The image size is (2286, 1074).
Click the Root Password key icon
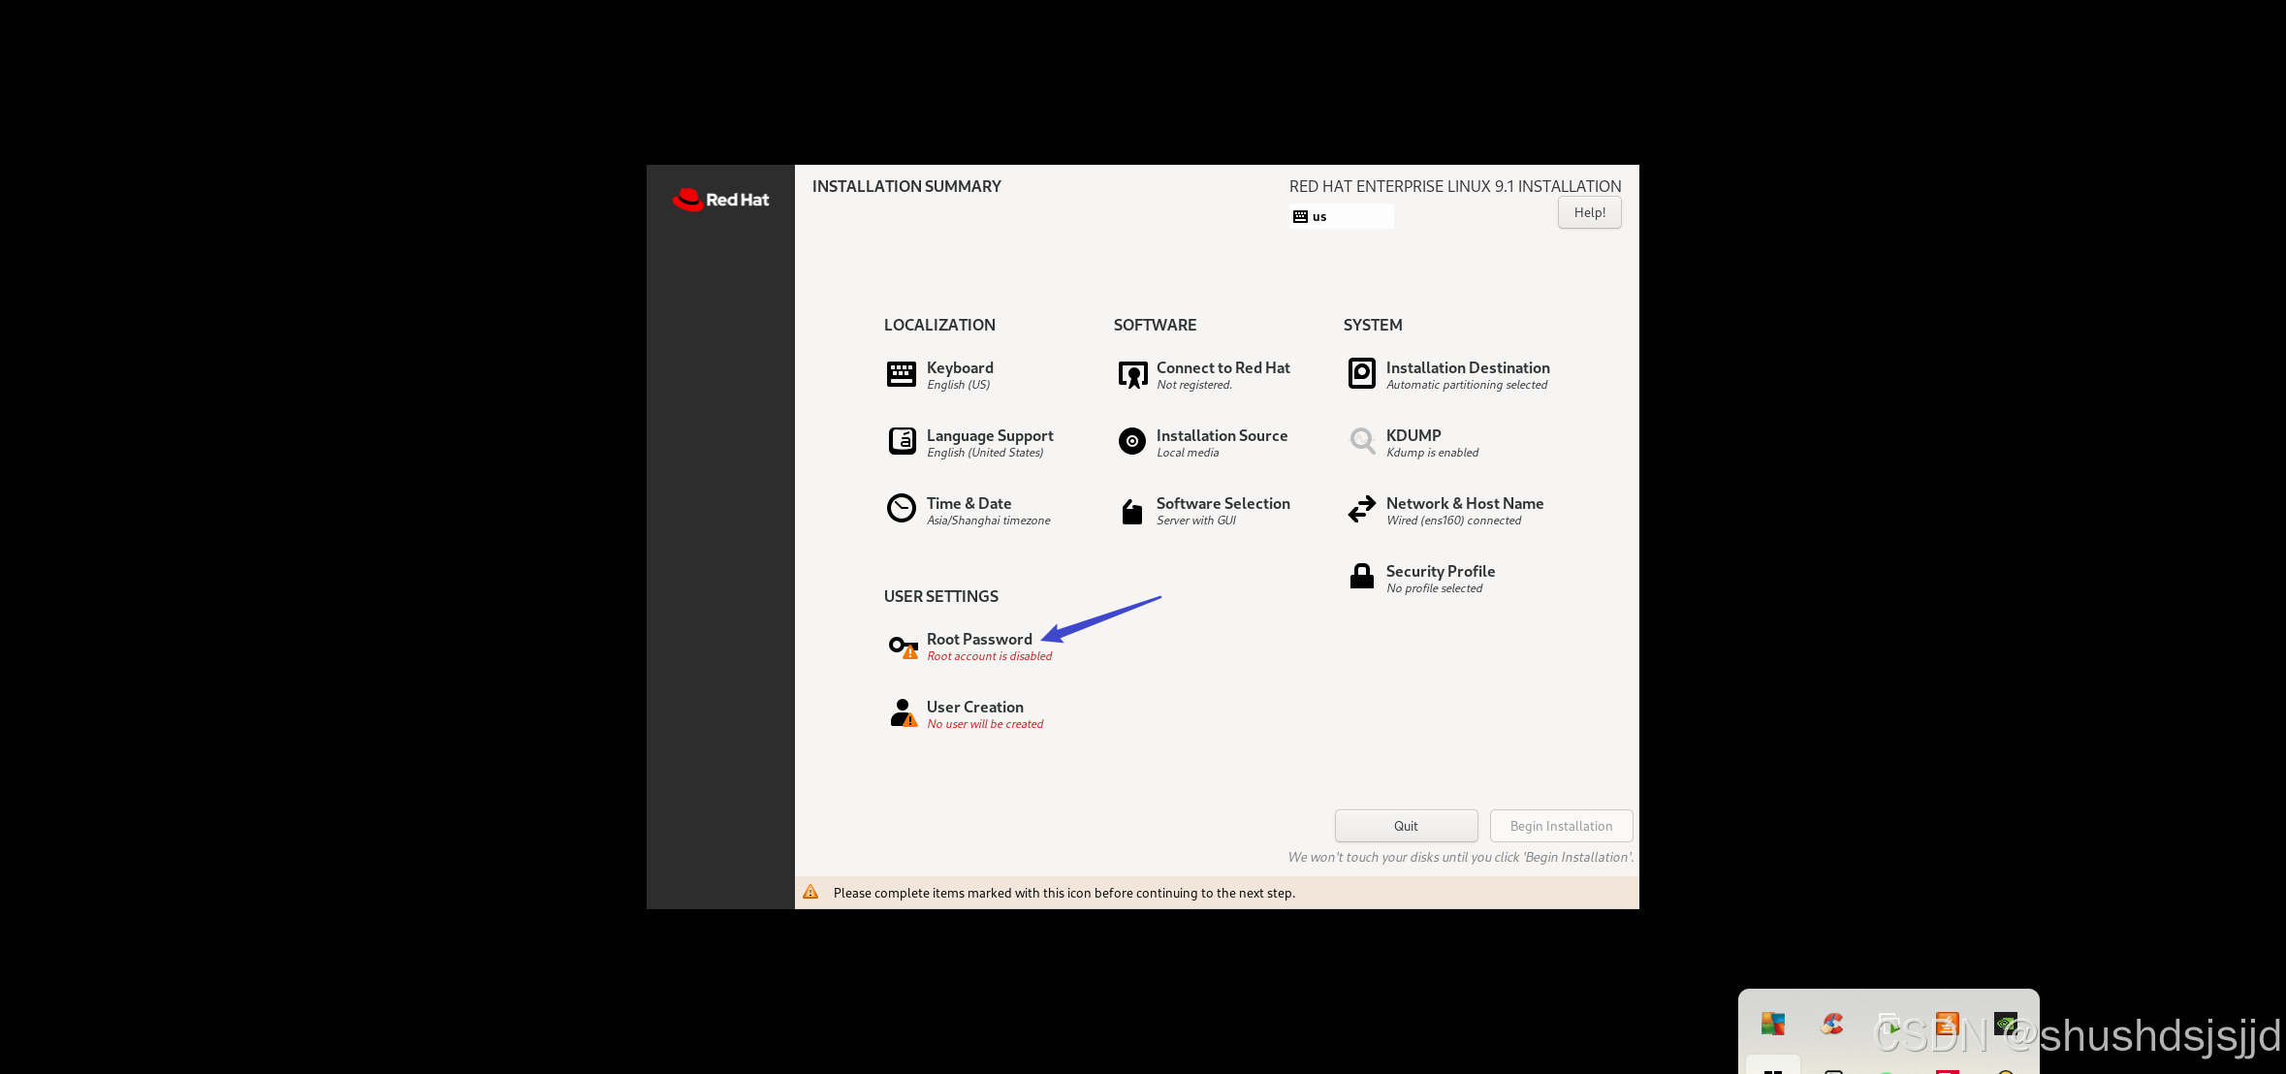click(x=902, y=647)
